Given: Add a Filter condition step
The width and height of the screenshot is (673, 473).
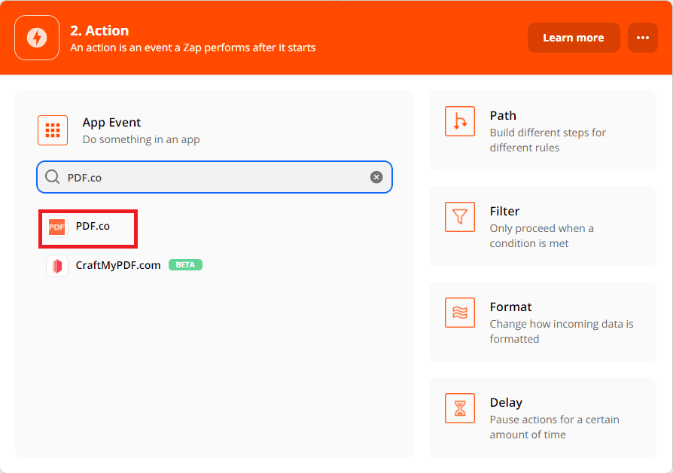Looking at the screenshot, I should point(542,226).
